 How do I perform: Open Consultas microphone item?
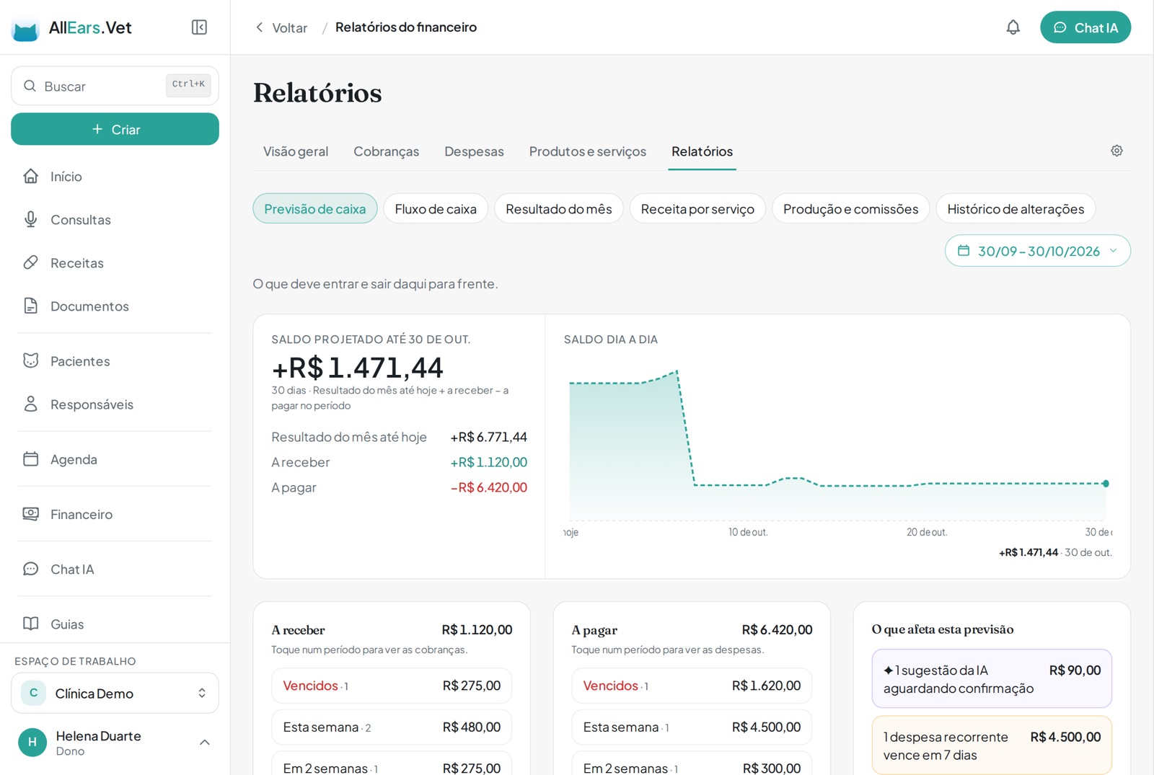click(115, 220)
